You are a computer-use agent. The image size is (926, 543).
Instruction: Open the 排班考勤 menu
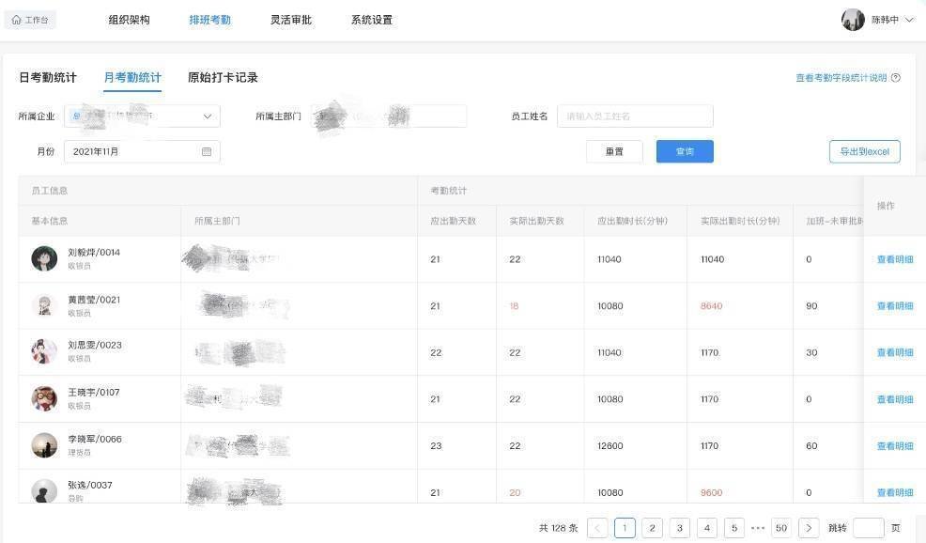209,20
